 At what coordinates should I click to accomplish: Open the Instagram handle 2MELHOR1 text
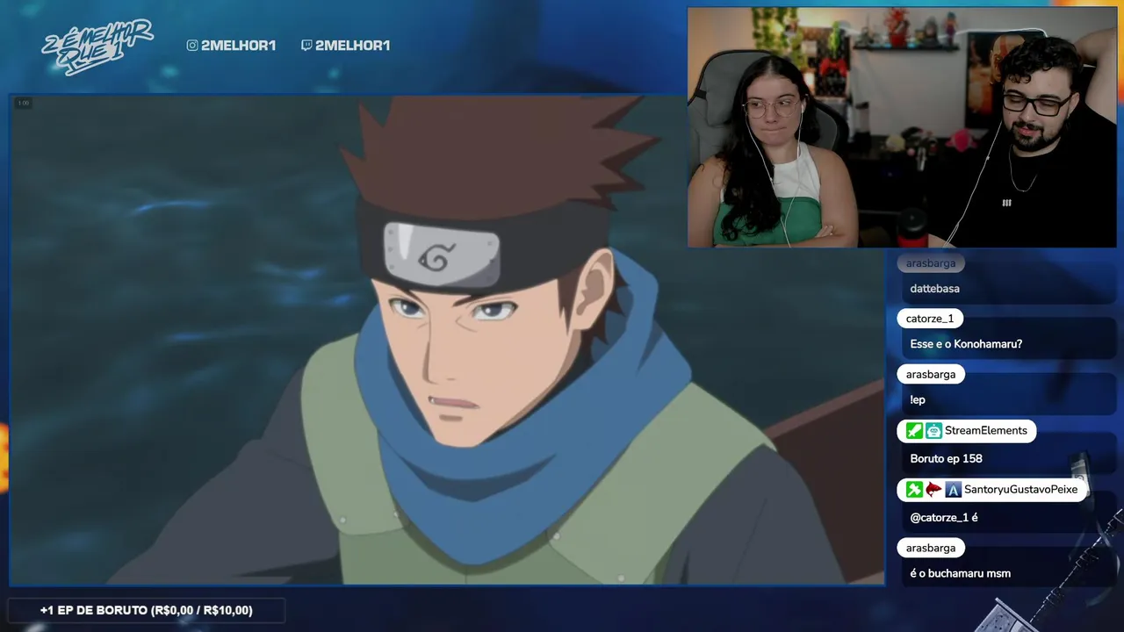click(x=238, y=46)
